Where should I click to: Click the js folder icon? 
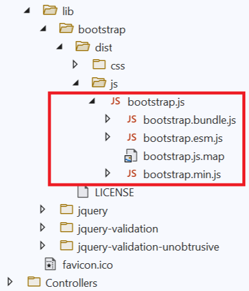pyautogui.click(x=99, y=83)
